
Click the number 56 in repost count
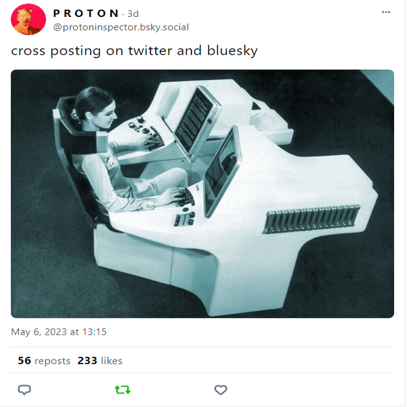click(24, 361)
